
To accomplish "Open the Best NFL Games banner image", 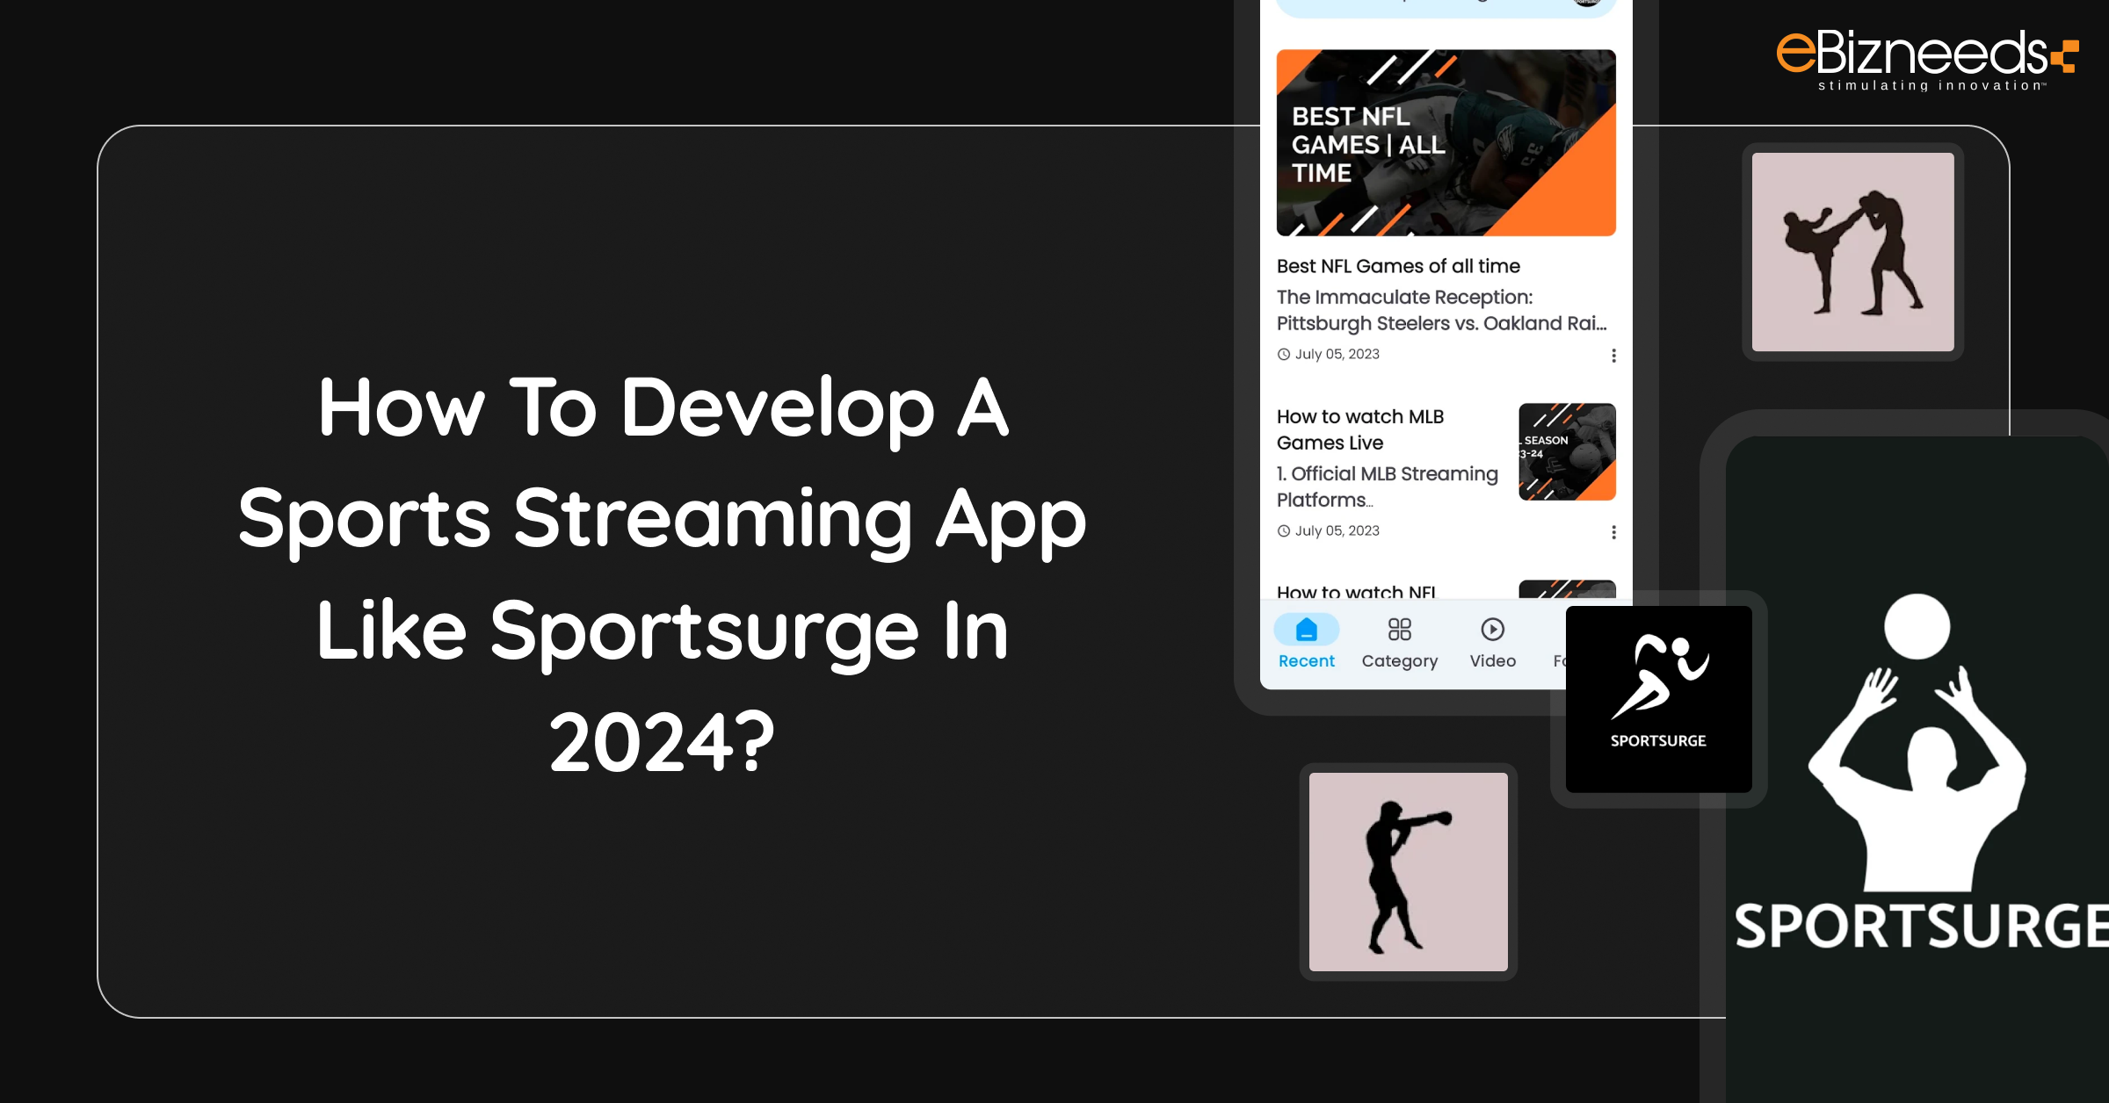I will [x=1446, y=142].
